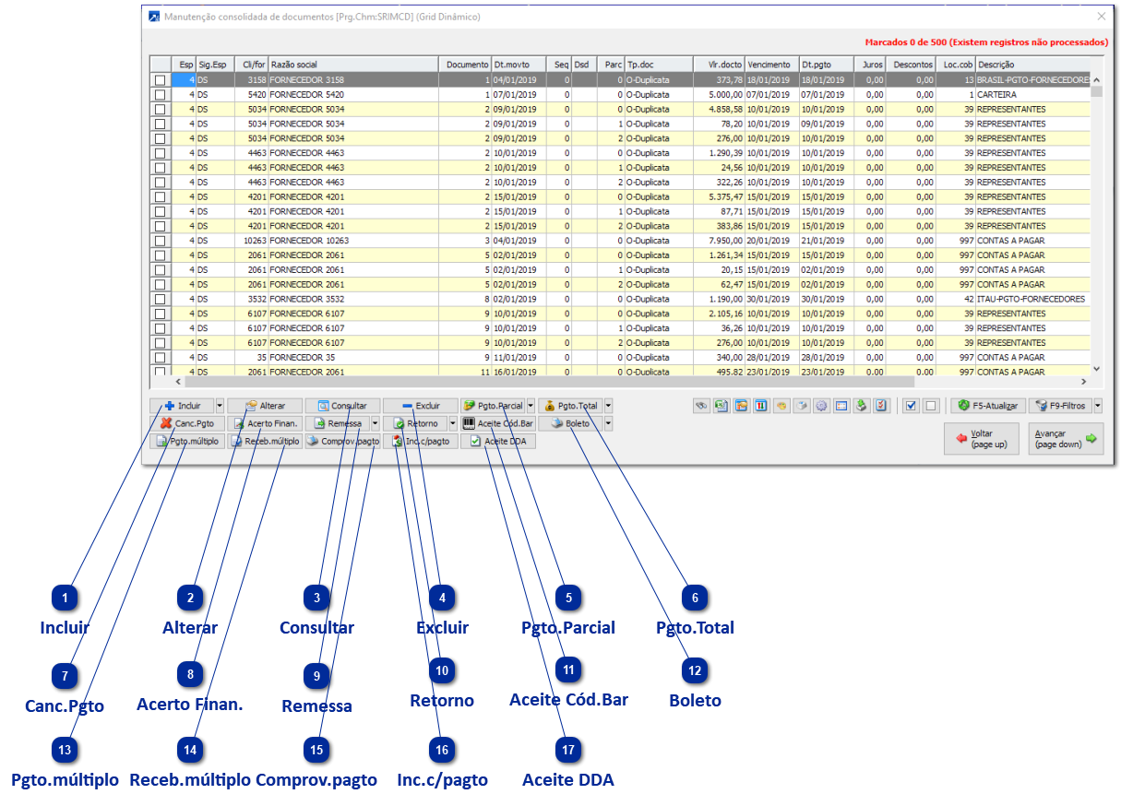Click the checked mark-all box icon
This screenshot has width=1133, height=806.
pos(911,406)
